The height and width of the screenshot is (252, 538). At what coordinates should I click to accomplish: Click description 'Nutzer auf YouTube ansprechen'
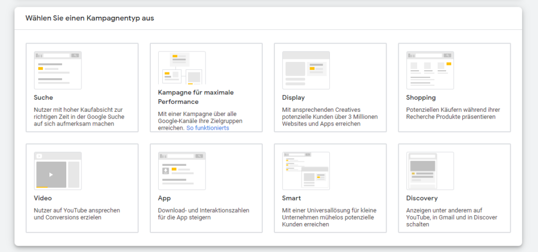77,214
